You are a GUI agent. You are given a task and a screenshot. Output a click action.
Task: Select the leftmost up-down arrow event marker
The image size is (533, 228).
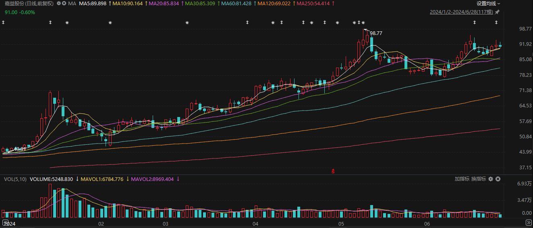[3, 23]
